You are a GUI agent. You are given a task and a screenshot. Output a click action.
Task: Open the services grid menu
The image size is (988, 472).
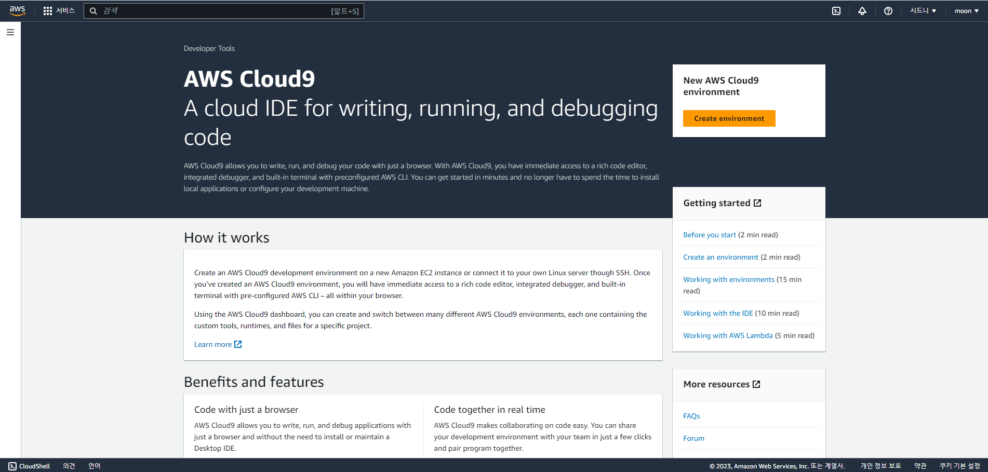[x=48, y=11]
